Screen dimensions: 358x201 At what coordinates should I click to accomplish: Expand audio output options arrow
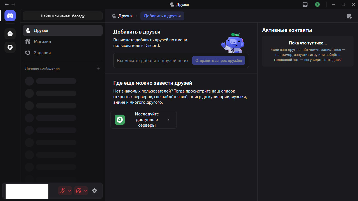86,191
